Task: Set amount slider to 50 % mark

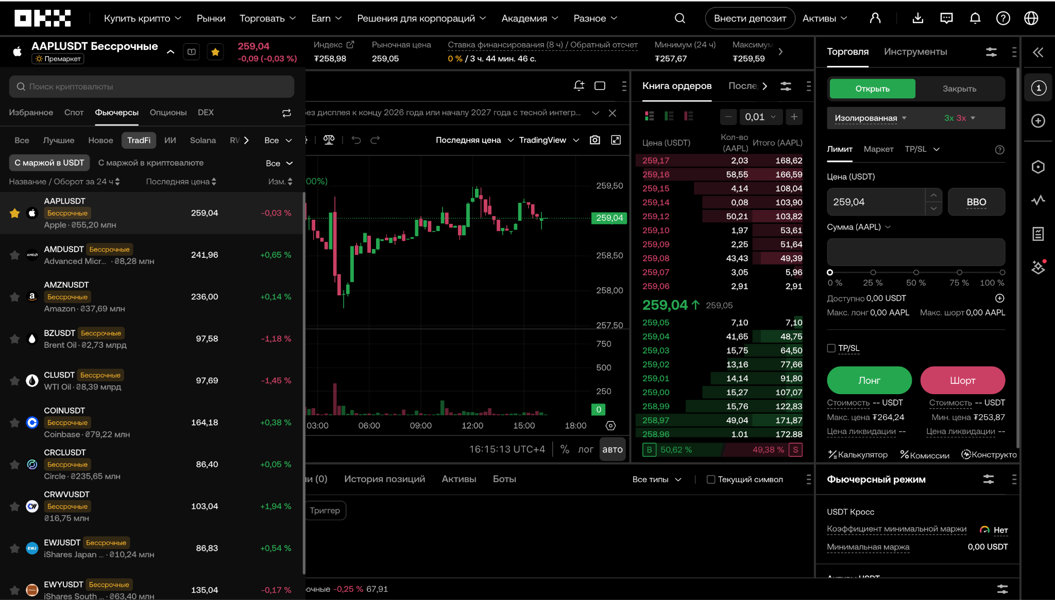Action: click(916, 272)
